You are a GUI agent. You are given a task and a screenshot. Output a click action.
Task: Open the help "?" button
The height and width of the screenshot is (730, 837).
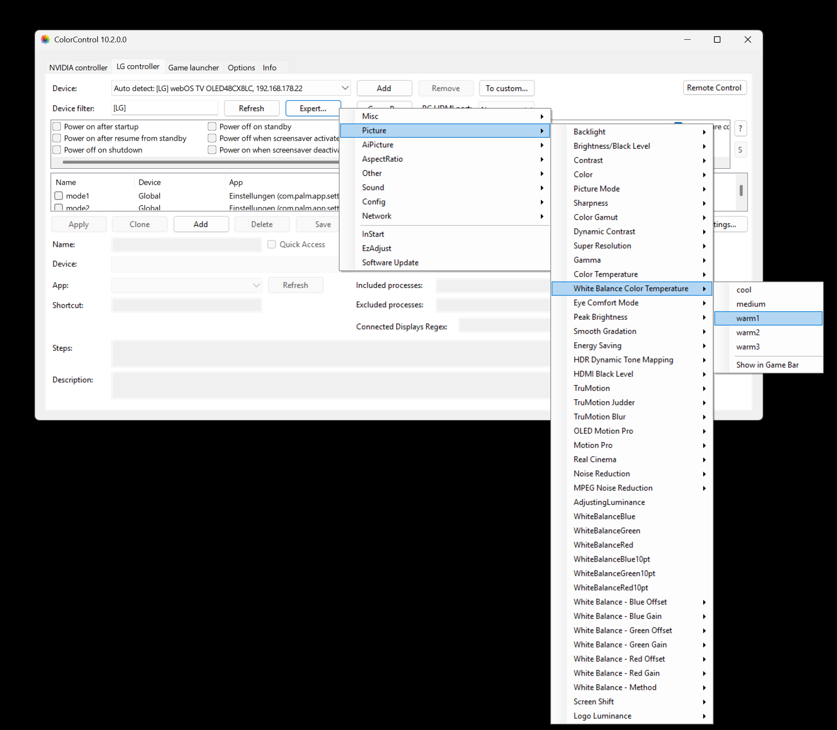click(x=740, y=128)
